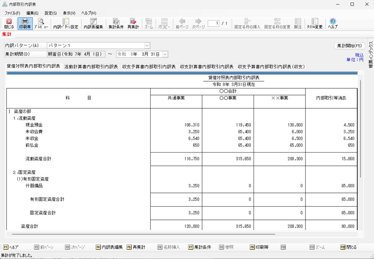The width and height of the screenshot is (374, 259).
Task: Open the 設定(S) menu
Action: click(51, 13)
